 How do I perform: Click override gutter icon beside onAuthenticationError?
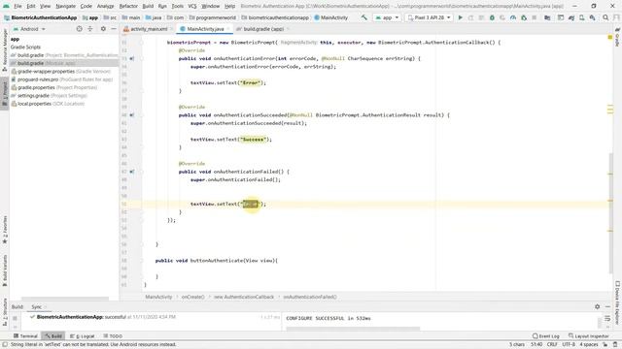(132, 58)
